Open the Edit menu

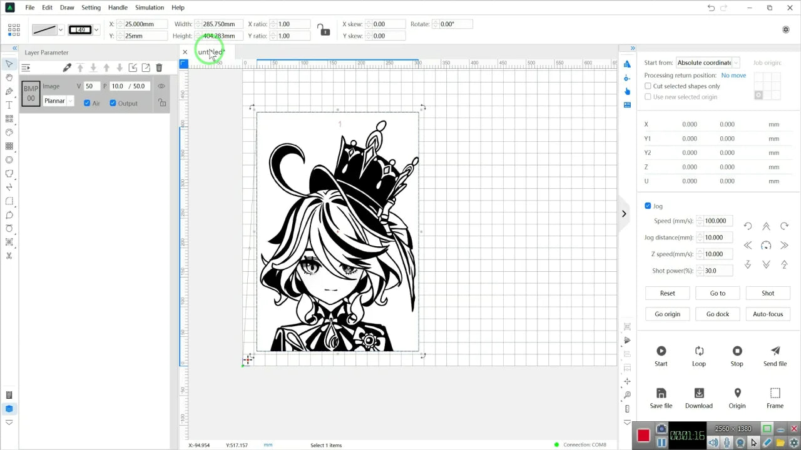click(48, 7)
